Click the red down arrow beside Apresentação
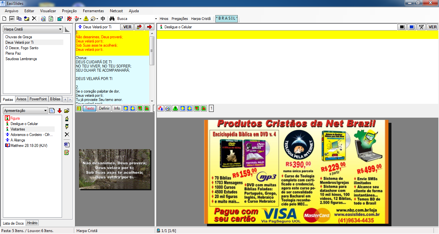 tap(59, 111)
